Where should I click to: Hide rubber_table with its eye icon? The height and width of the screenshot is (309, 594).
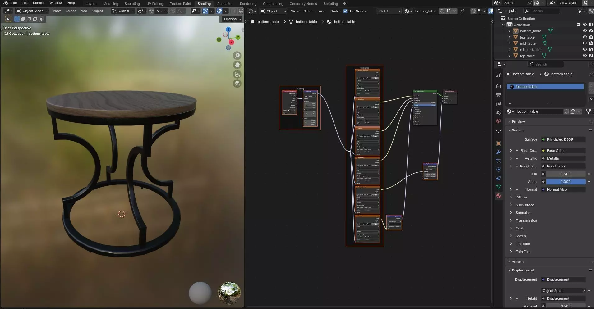pyautogui.click(x=585, y=49)
